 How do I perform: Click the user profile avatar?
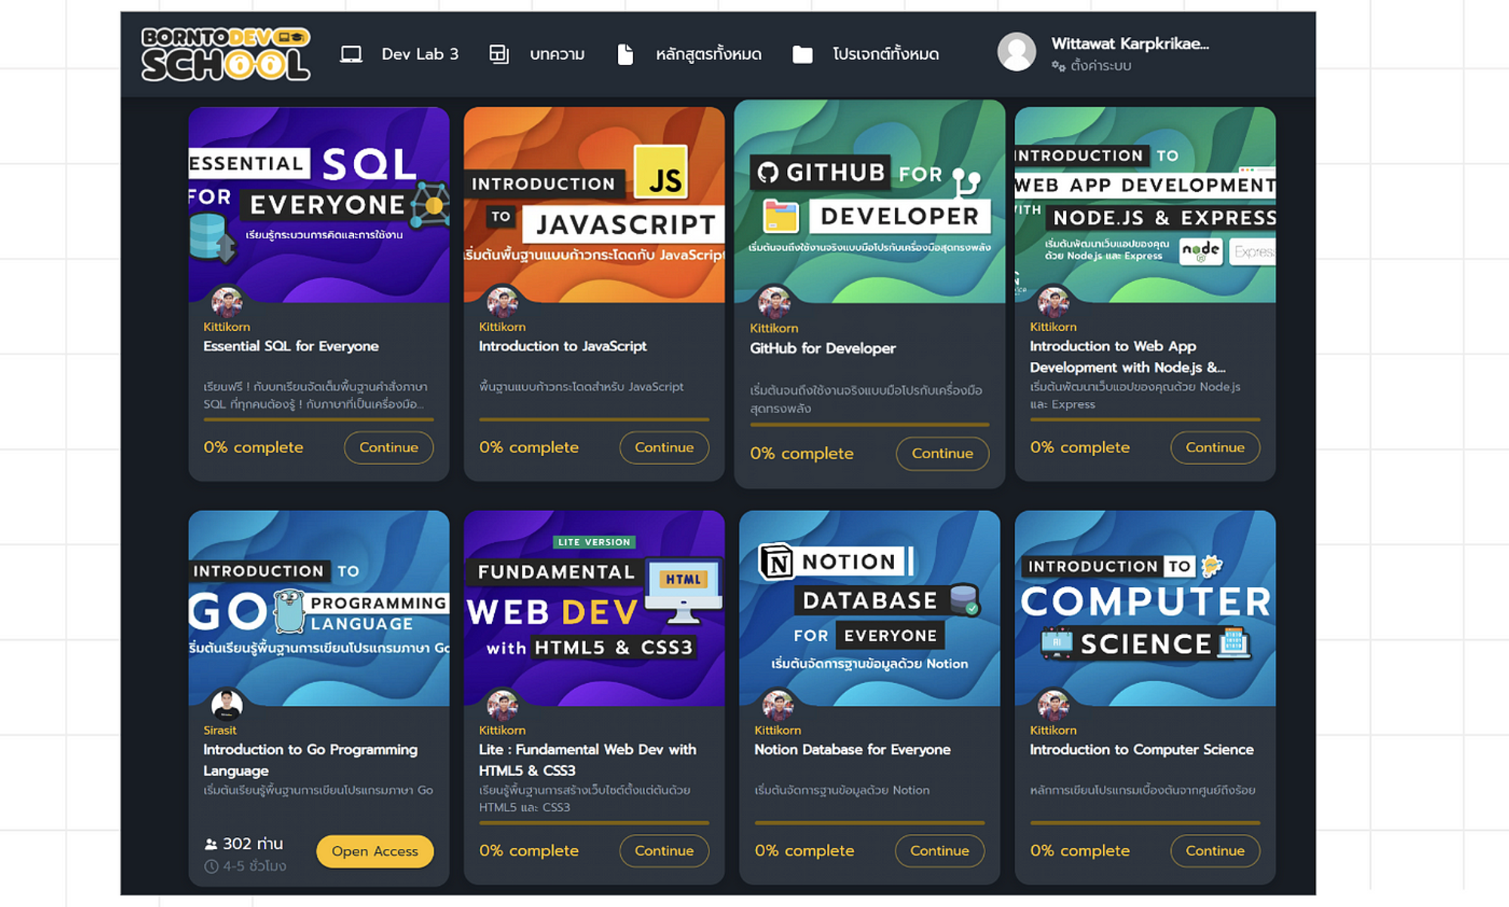click(1016, 52)
